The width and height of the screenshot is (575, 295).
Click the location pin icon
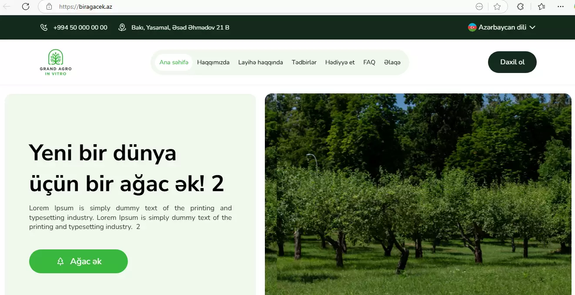122,27
